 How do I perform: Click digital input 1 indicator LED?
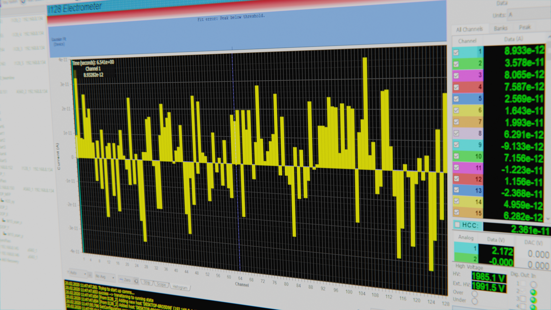coord(533,284)
